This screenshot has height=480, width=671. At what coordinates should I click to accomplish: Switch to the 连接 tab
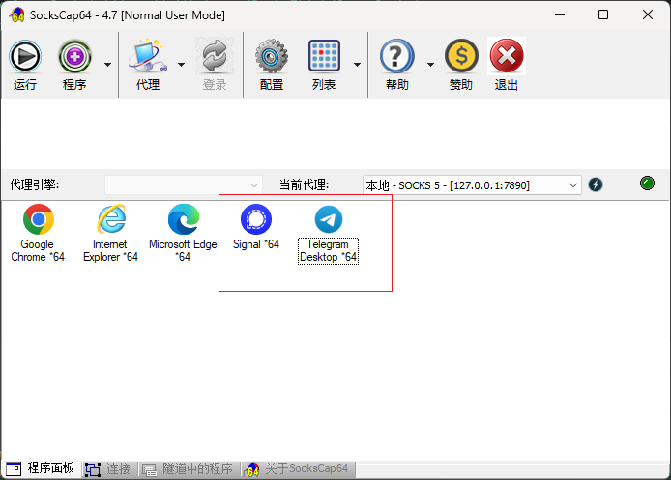[108, 468]
